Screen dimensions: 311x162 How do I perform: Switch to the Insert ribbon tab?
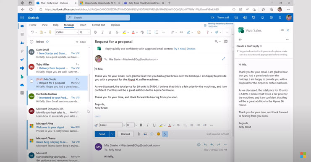click(x=83, y=25)
